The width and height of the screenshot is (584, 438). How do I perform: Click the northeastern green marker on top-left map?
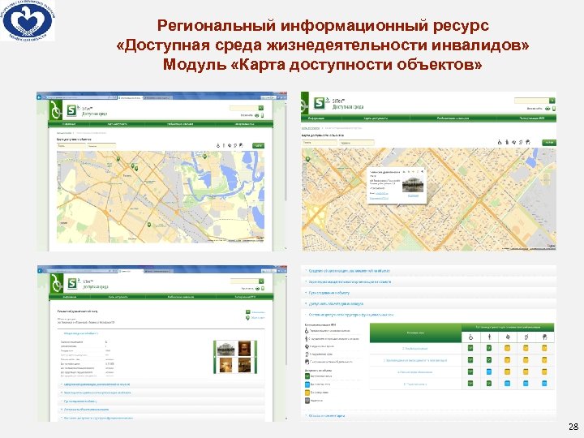pos(204,156)
